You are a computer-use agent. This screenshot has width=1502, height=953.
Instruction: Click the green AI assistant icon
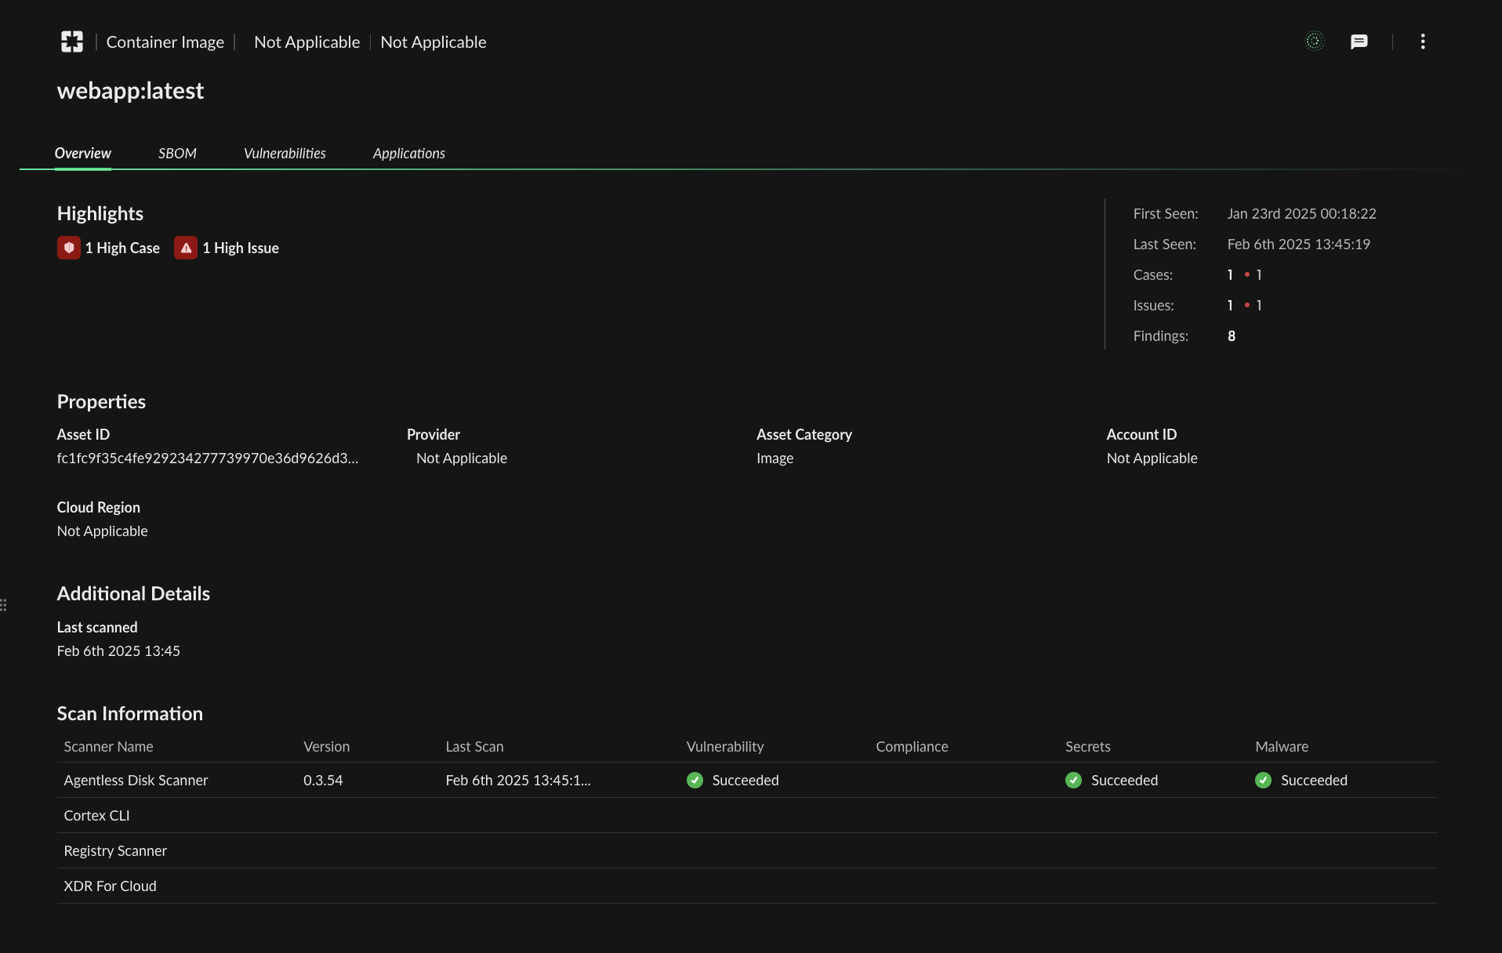click(x=1315, y=41)
